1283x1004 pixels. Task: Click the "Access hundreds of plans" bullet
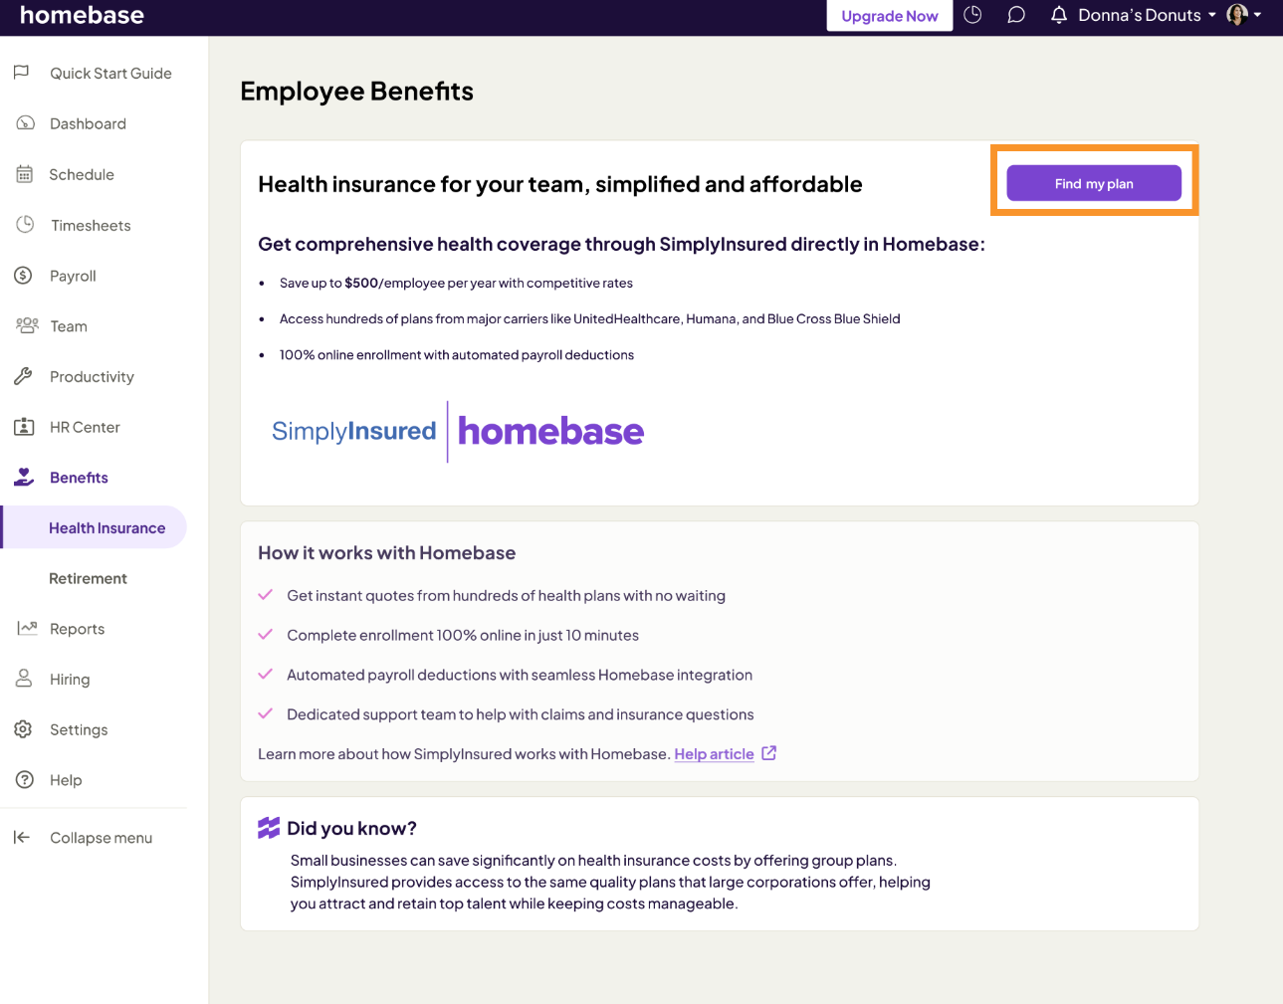589,319
